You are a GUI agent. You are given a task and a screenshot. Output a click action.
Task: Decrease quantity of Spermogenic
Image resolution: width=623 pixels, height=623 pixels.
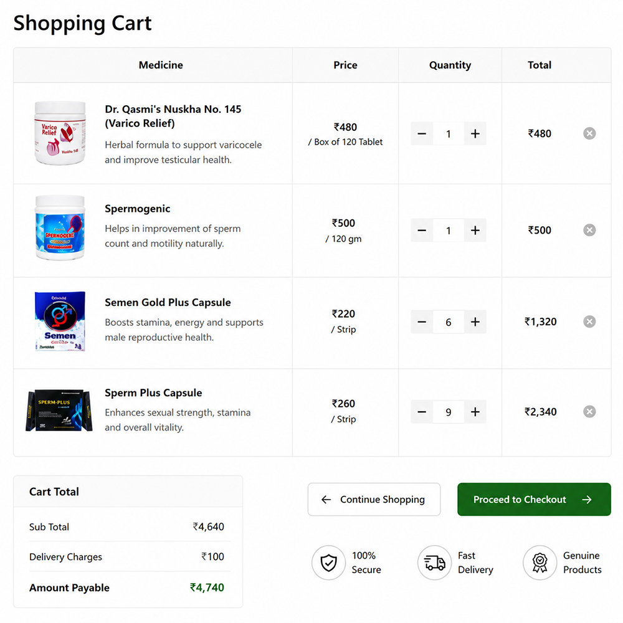[x=422, y=230]
